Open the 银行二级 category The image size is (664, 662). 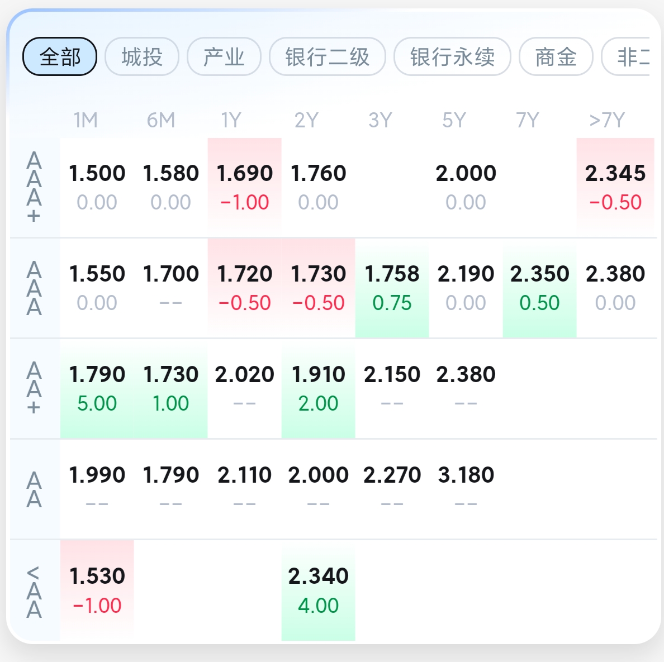(328, 57)
